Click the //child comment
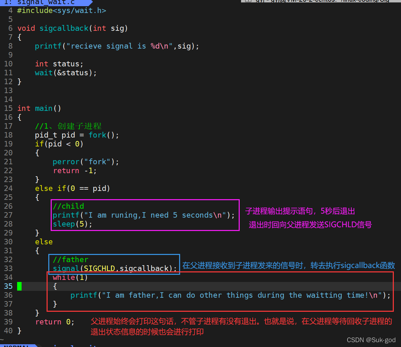Image resolution: width=401 pixels, height=347 pixels. click(68, 206)
